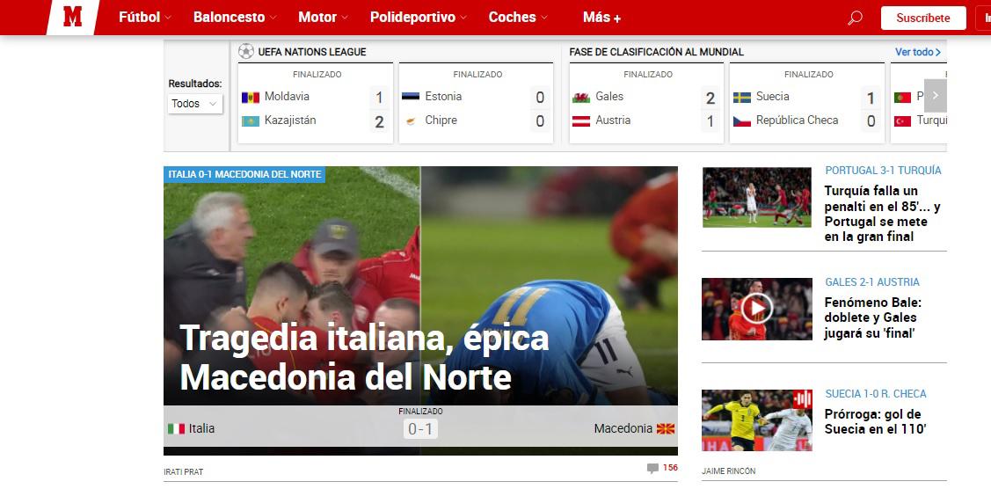991x489 pixels.
Task: Click the Marca M logo
Action: (x=73, y=17)
